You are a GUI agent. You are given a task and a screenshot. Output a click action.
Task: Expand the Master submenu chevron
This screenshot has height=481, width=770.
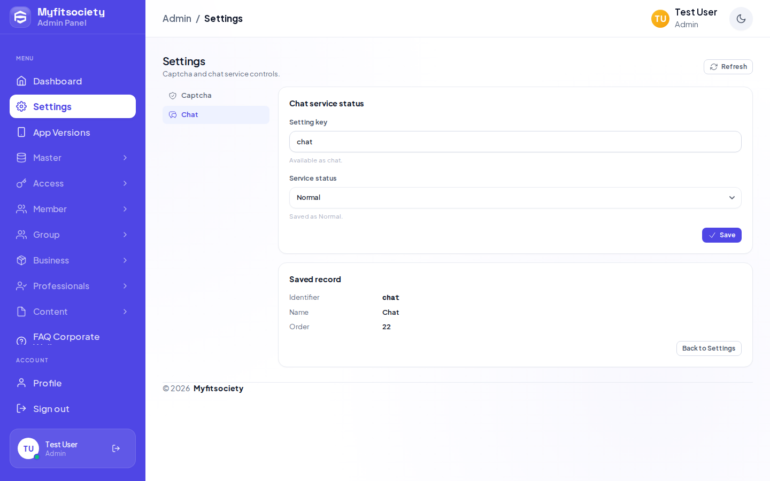pyautogui.click(x=125, y=158)
